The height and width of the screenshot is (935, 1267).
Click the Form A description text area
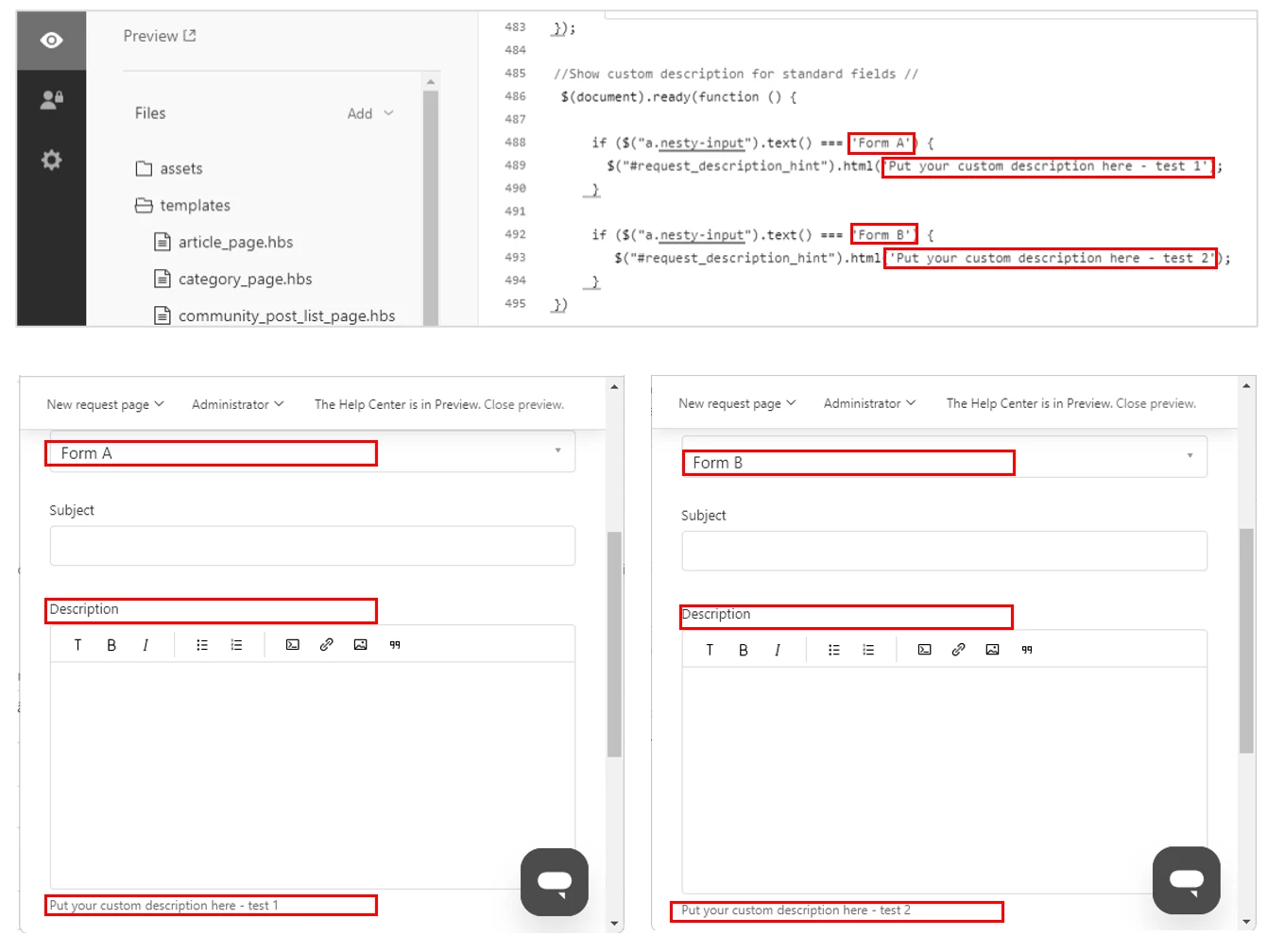point(312,774)
